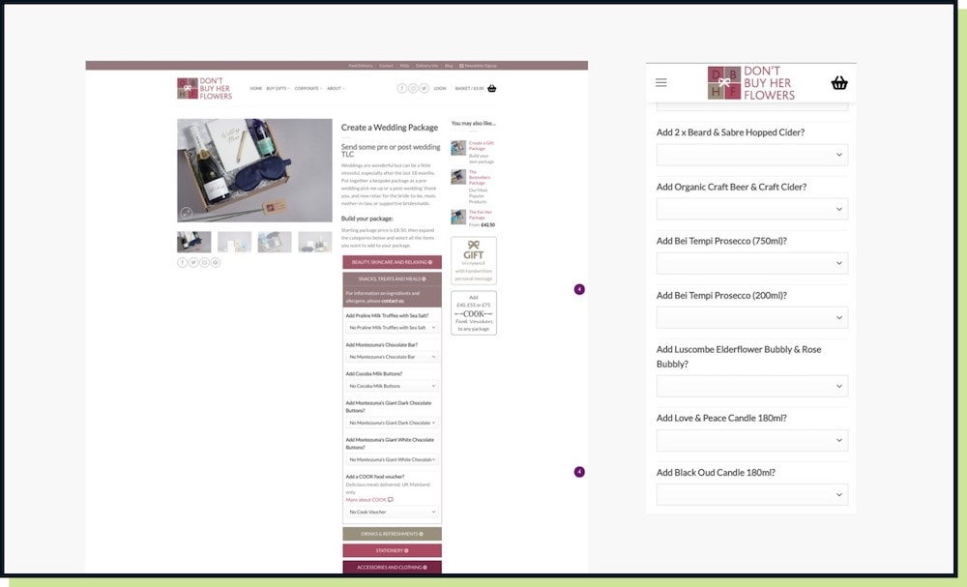
Task: Click the 'Create a Wedding Package' heading
Action: (x=390, y=127)
